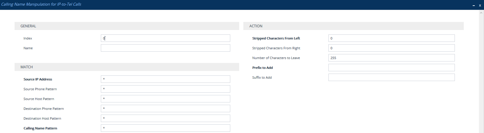Edit Stripped Characters From Left value
The height and width of the screenshot is (133, 484).
pyautogui.click(x=391, y=38)
